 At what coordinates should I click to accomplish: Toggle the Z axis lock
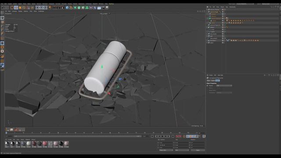[x=45, y=8]
